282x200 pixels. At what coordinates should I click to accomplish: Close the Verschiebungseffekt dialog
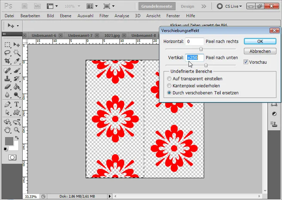click(x=275, y=31)
